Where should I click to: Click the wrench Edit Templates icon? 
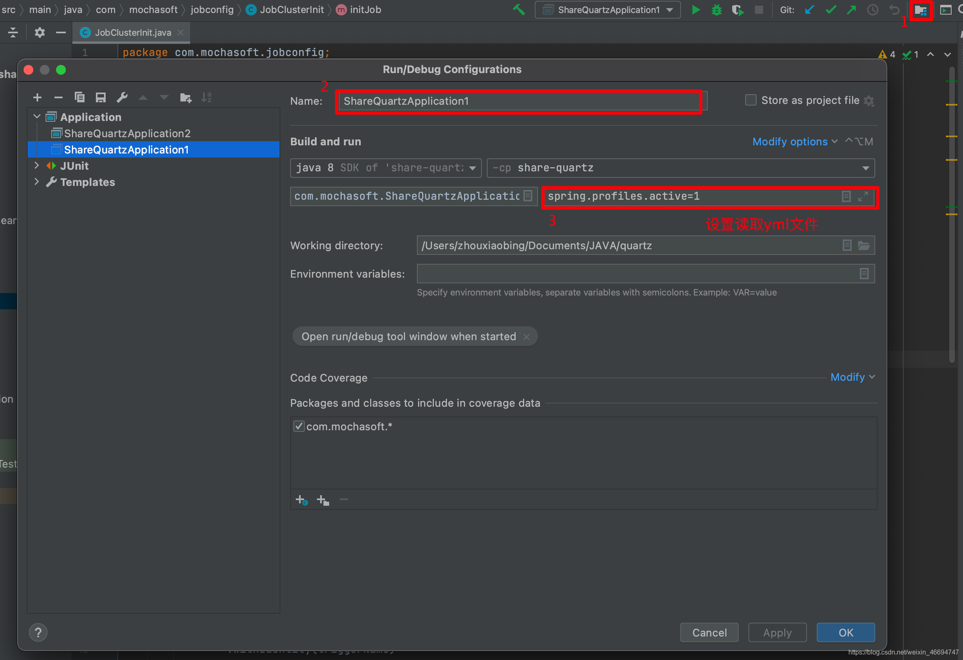pyautogui.click(x=122, y=97)
